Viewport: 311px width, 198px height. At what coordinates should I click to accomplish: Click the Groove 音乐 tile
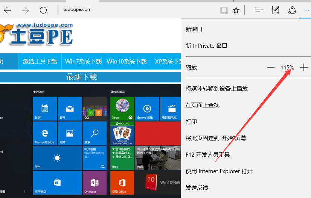pyautogui.click(x=147, y=109)
